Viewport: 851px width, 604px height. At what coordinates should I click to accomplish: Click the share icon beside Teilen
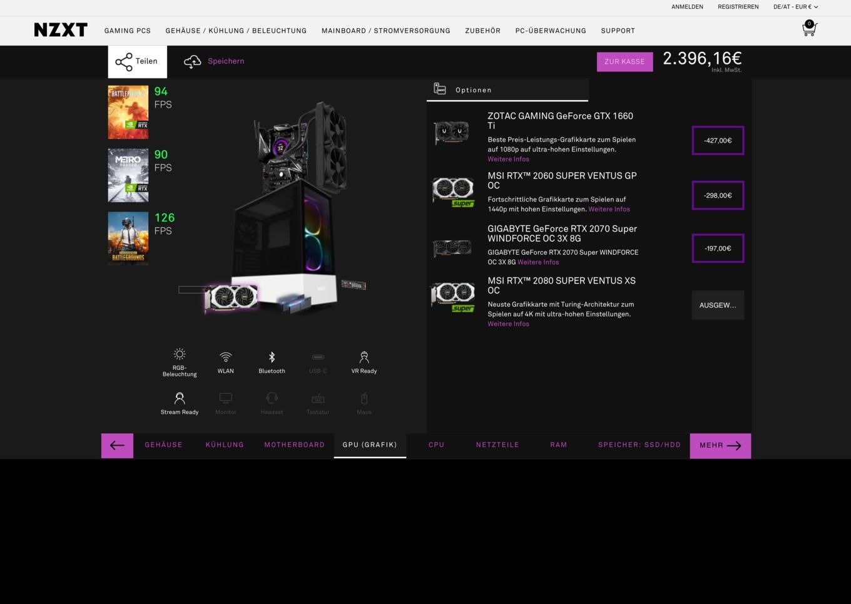(124, 61)
